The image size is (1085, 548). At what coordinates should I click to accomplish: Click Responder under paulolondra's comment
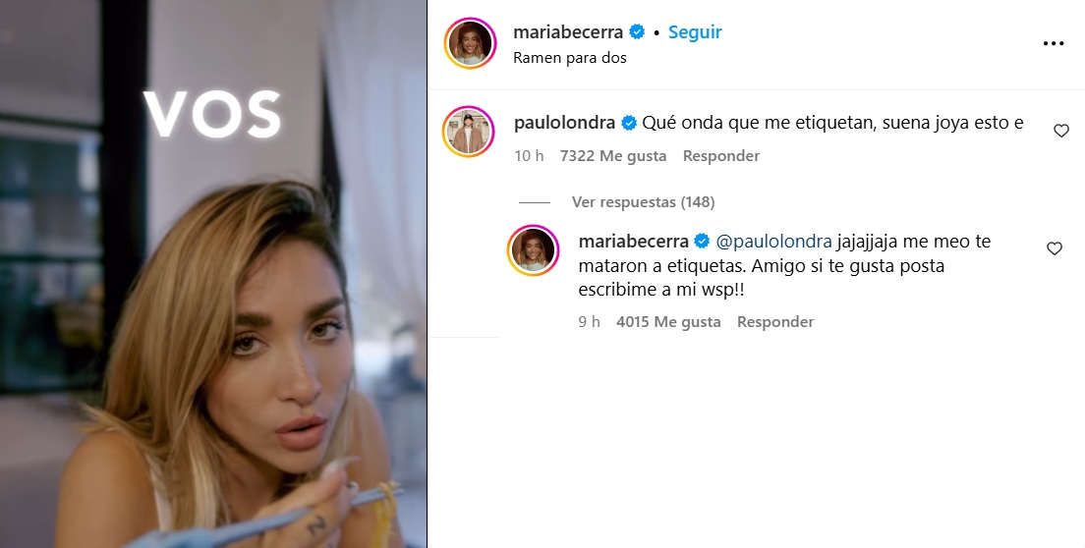tap(721, 156)
